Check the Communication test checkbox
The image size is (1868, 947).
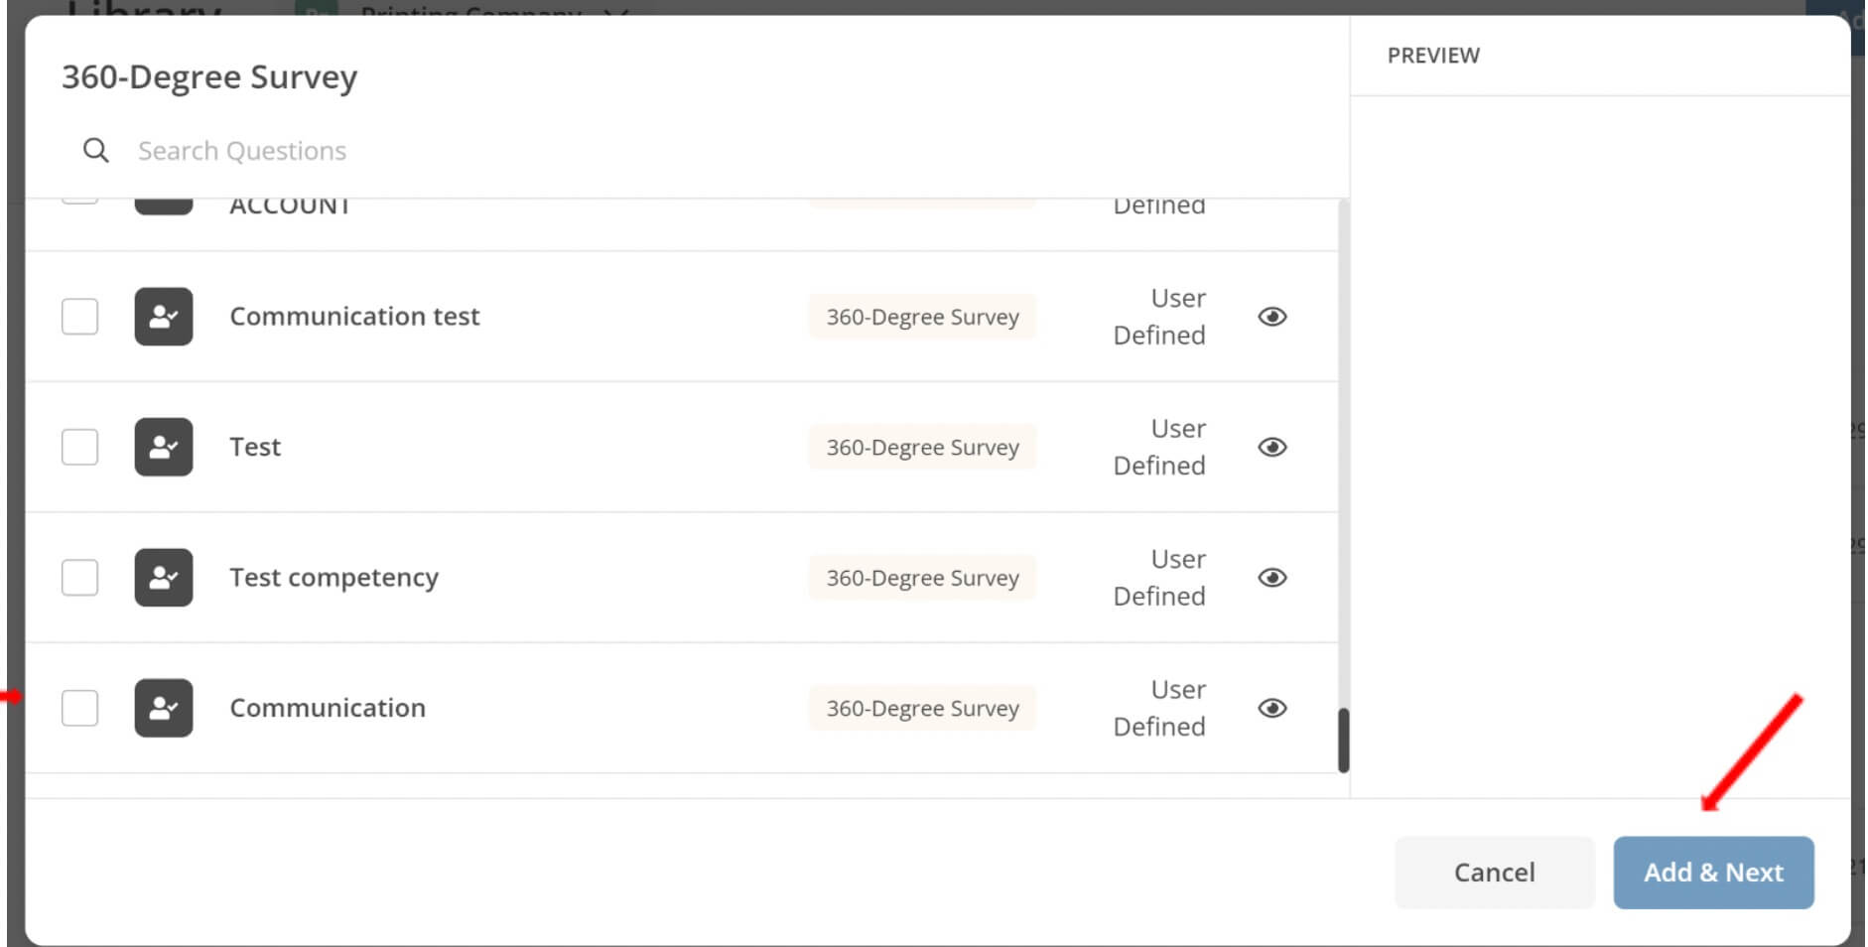click(79, 317)
